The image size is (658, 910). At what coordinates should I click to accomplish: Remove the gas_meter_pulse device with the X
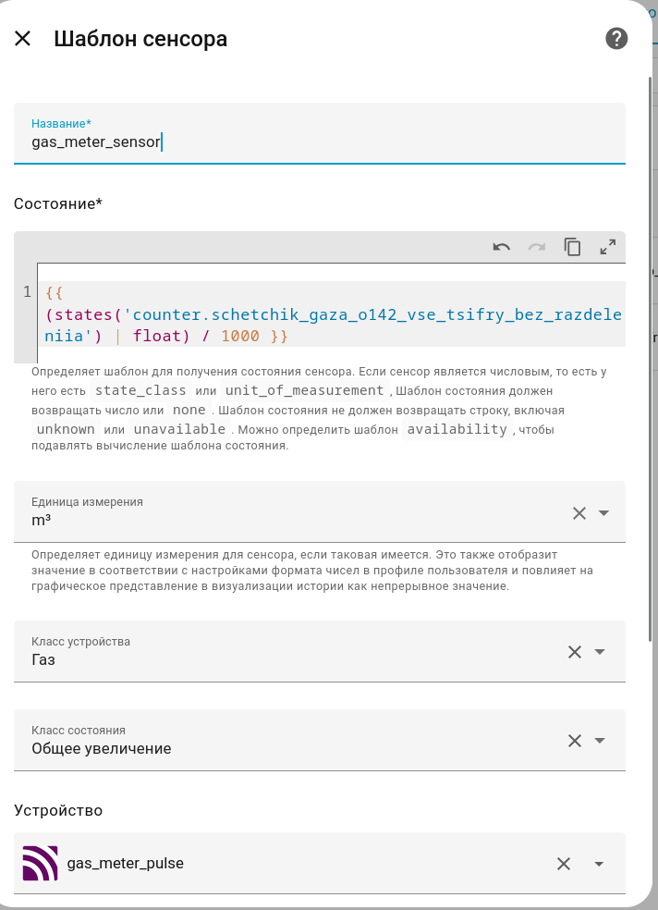[x=563, y=863]
